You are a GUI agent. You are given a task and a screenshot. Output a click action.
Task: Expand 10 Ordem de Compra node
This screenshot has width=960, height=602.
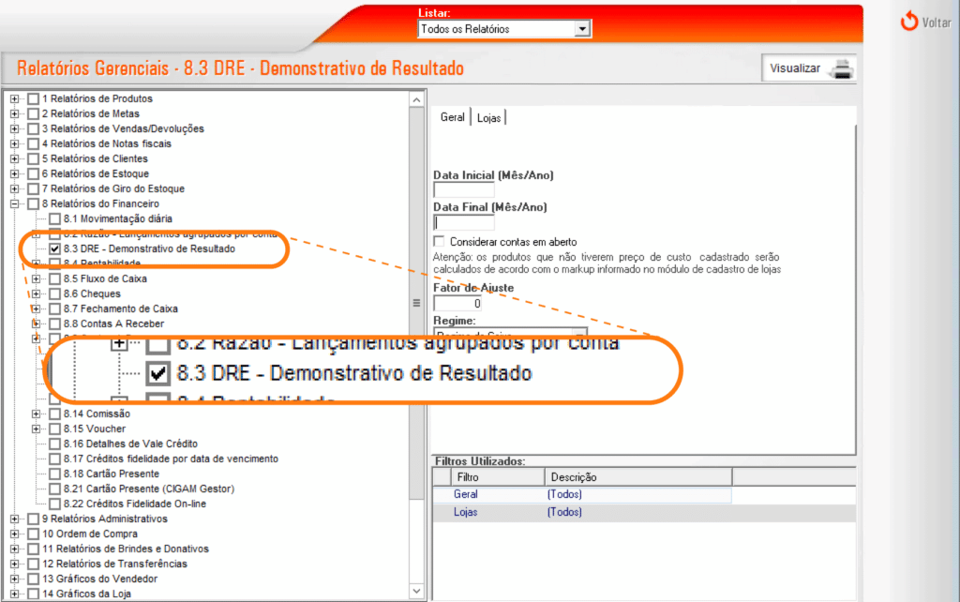coord(15,534)
